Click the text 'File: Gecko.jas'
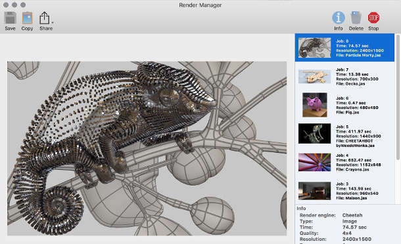This screenshot has height=244, width=401. click(x=350, y=84)
